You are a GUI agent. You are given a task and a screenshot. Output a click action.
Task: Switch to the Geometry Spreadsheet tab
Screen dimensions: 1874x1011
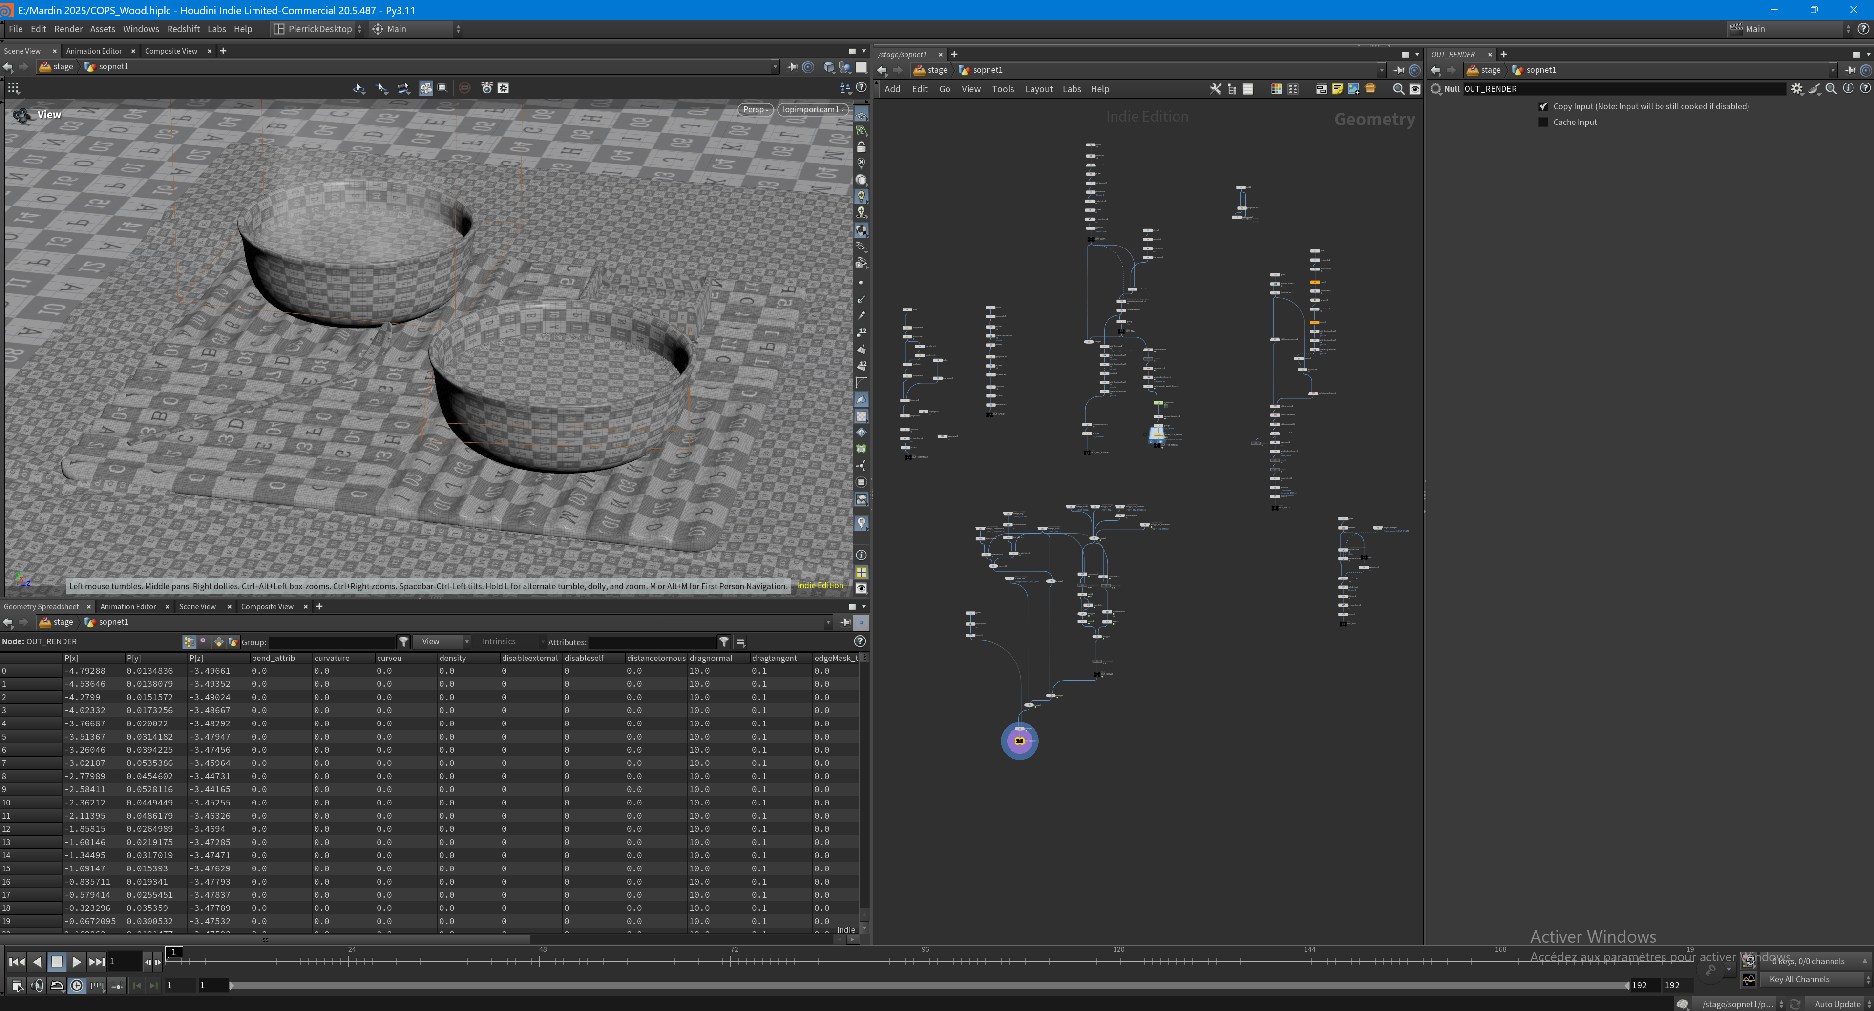pos(42,607)
